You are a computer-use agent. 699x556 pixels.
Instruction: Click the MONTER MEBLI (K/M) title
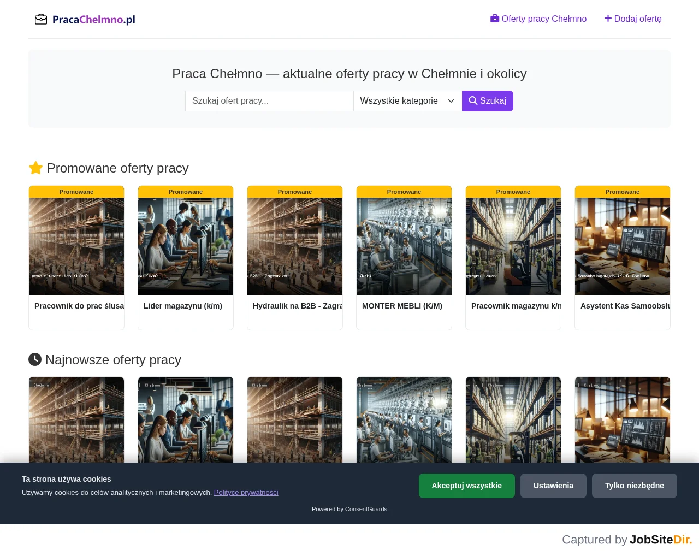(402, 306)
